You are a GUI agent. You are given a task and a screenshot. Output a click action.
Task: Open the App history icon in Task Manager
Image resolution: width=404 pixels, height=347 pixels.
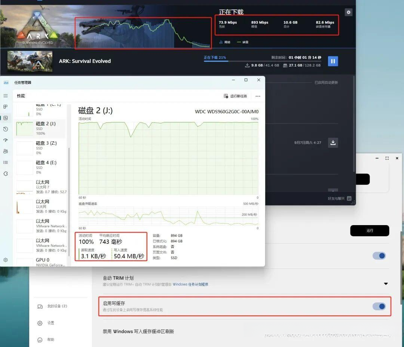tap(6, 129)
